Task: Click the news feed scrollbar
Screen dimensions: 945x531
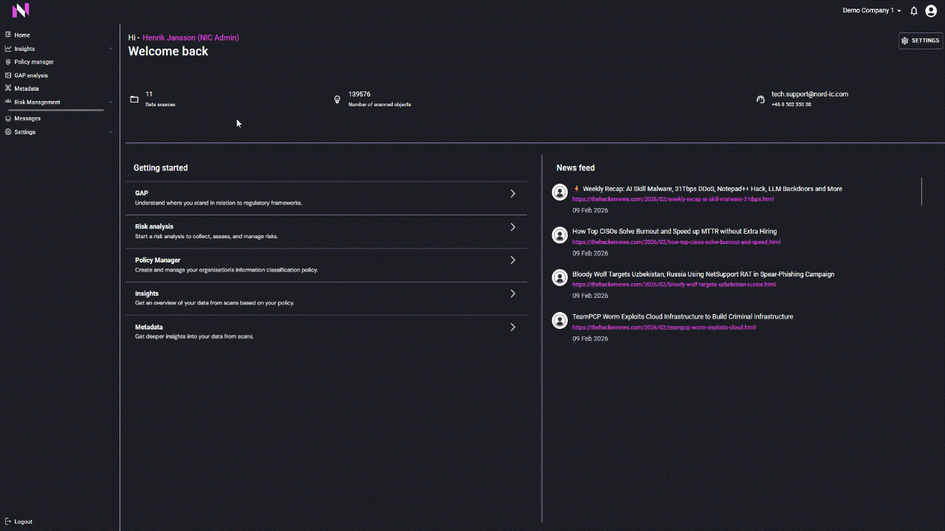Action: [x=921, y=192]
